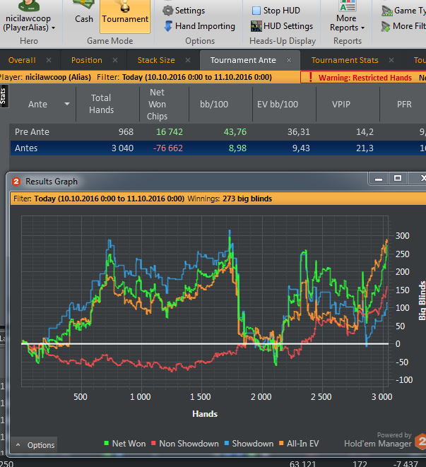Sort by Net Won Chips column
The width and height of the screenshot is (426, 467).
[157, 104]
